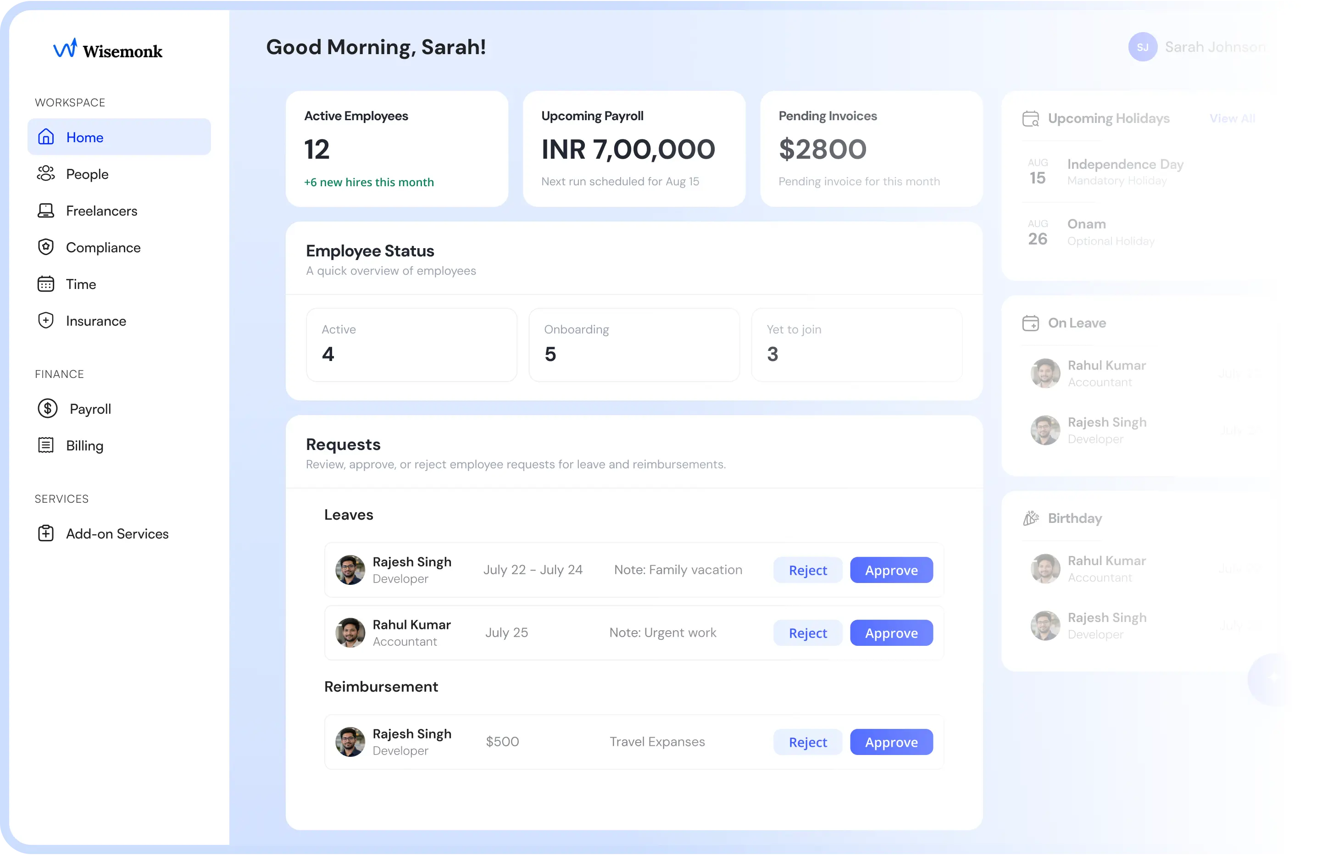The height and width of the screenshot is (855, 1344).
Task: Open the Home menu item
Action: pyautogui.click(x=119, y=137)
